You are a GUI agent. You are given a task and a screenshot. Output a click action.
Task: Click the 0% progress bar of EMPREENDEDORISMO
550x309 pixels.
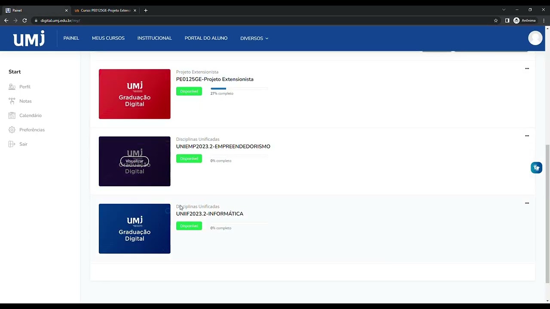239,156
